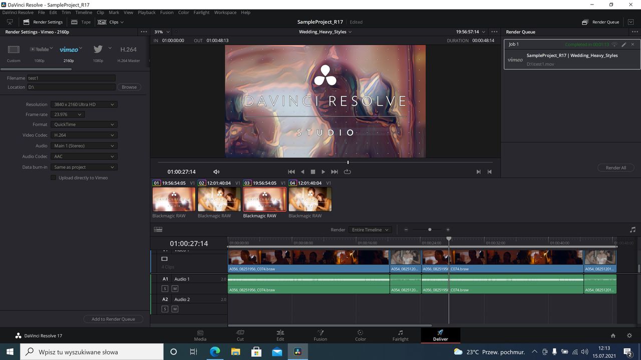Edit Job 1 with pencil icon
641x360 pixels.
pyautogui.click(x=624, y=44)
